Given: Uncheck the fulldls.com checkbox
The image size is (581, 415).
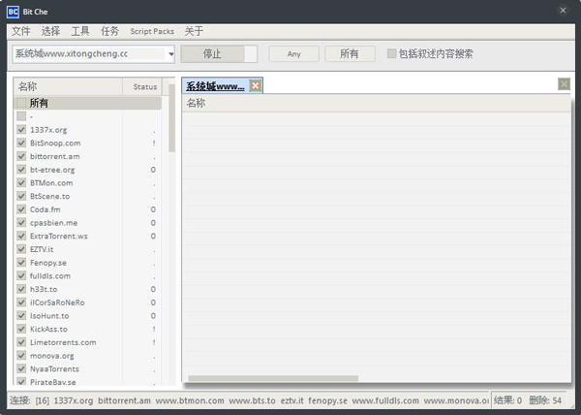Looking at the screenshot, I should pyautogui.click(x=21, y=276).
